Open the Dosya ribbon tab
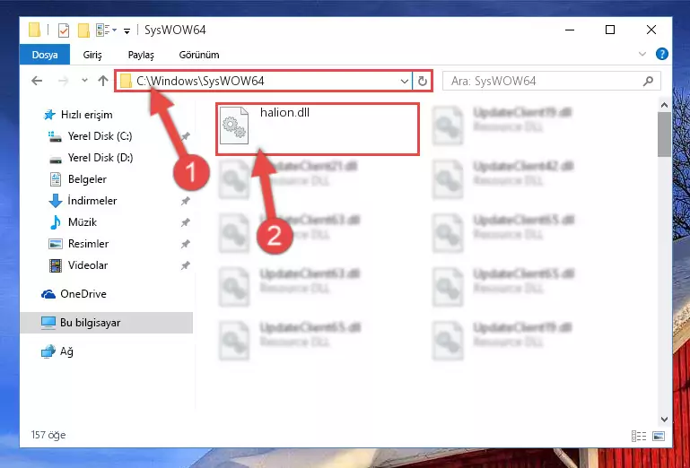Image resolution: width=690 pixels, height=468 pixels. point(45,55)
